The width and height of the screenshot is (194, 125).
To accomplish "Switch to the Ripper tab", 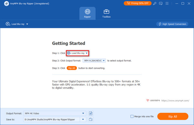I will click(x=87, y=13).
